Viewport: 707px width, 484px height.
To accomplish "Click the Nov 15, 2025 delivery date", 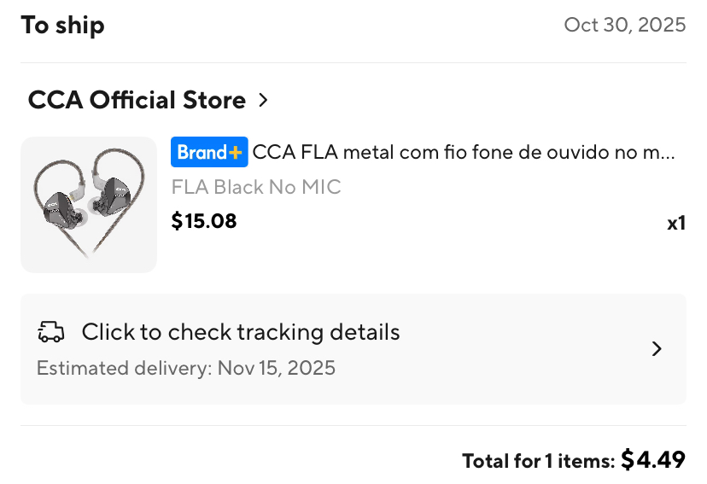I will tap(277, 369).
